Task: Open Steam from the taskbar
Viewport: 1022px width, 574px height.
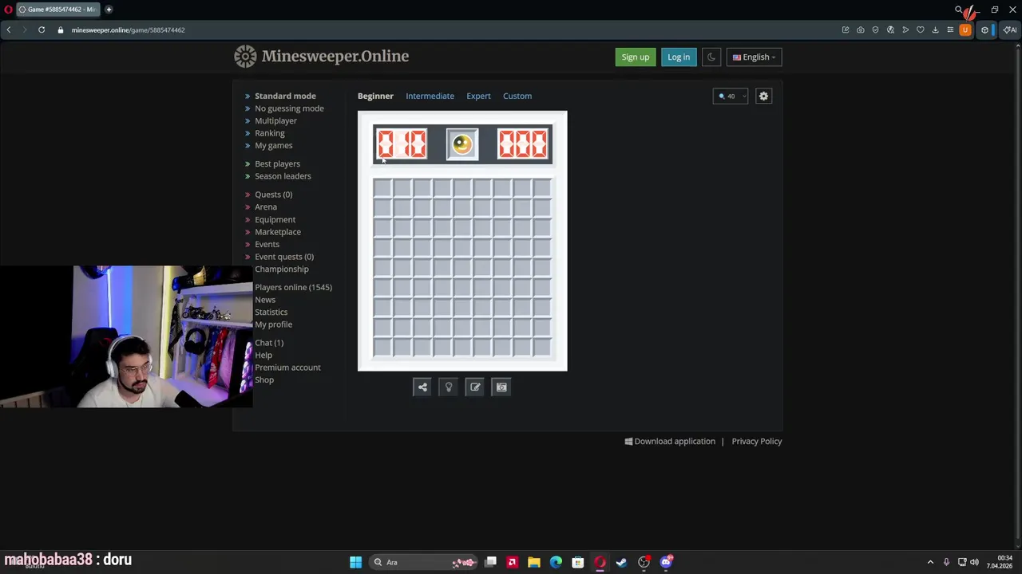Action: pyautogui.click(x=622, y=562)
